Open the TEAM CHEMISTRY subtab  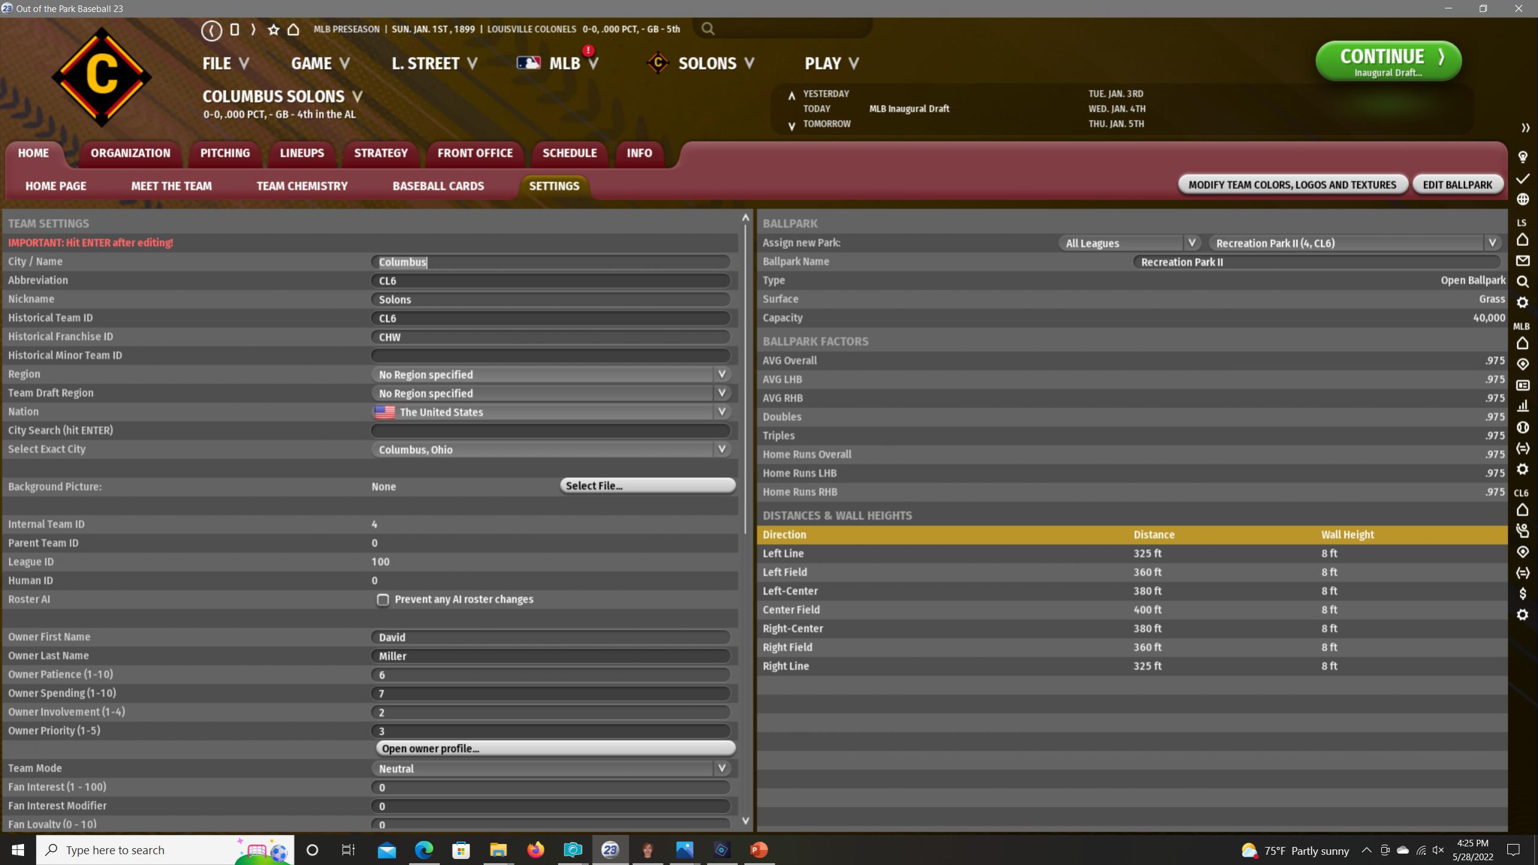(x=302, y=186)
